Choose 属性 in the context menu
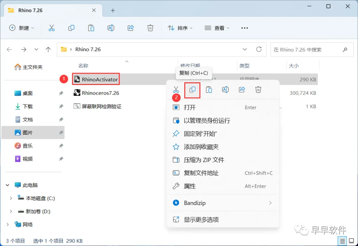The image size is (358, 246). [223, 186]
